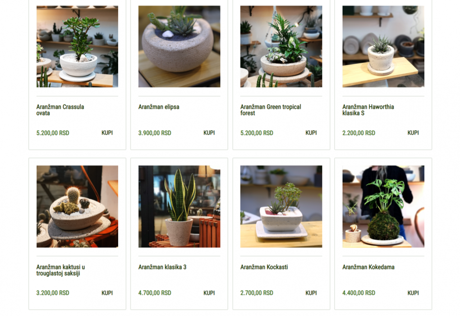This screenshot has height=316, width=460.
Task: Click KUPI for Aranžman Kockasti
Action: pyautogui.click(x=311, y=293)
